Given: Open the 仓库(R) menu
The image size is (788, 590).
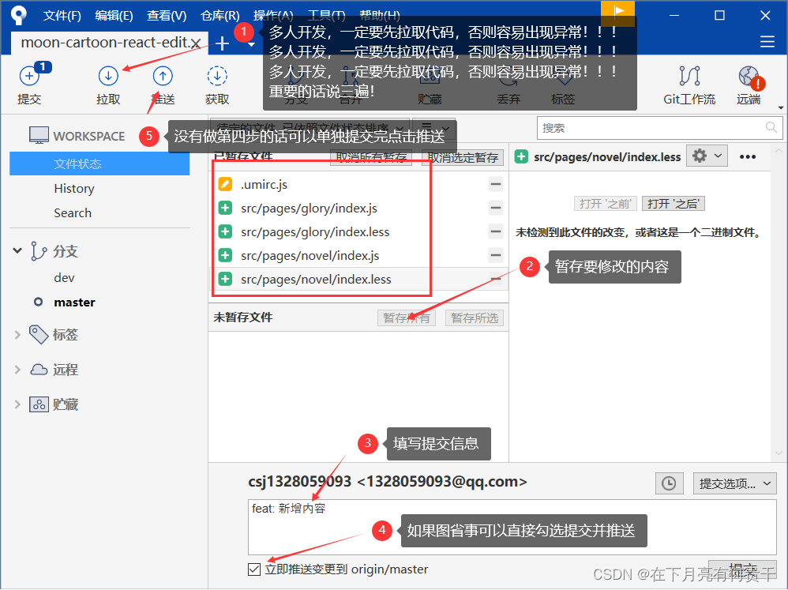Looking at the screenshot, I should 220,16.
